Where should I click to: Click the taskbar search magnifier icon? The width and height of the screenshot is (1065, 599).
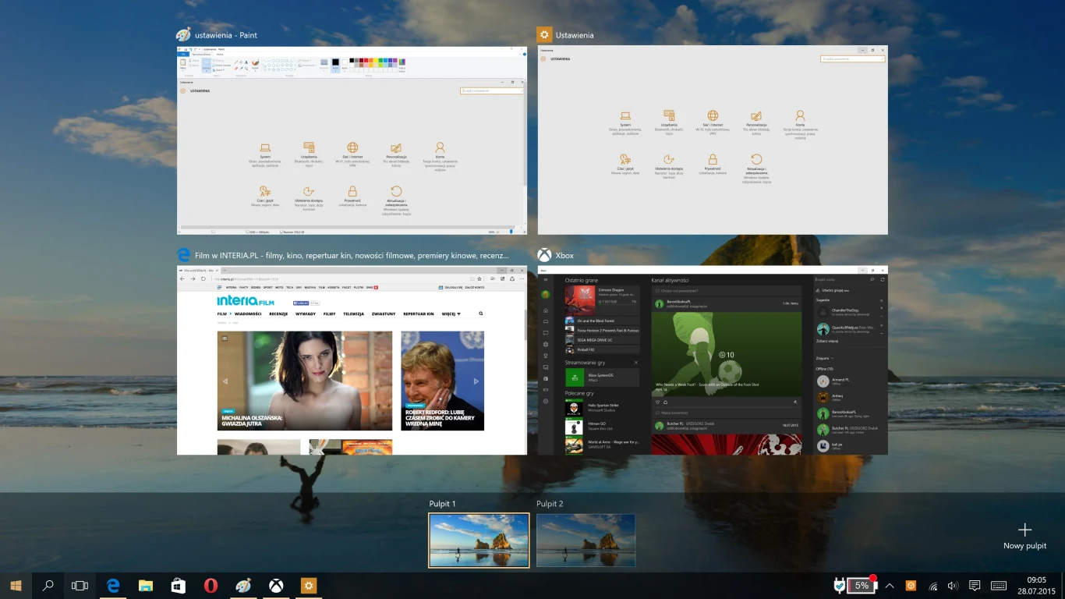[48, 585]
